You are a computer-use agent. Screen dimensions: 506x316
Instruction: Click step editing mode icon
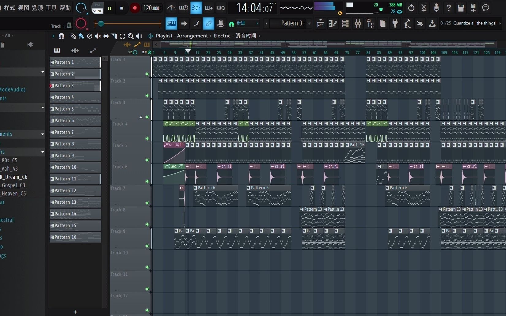pyautogui.click(x=196, y=24)
